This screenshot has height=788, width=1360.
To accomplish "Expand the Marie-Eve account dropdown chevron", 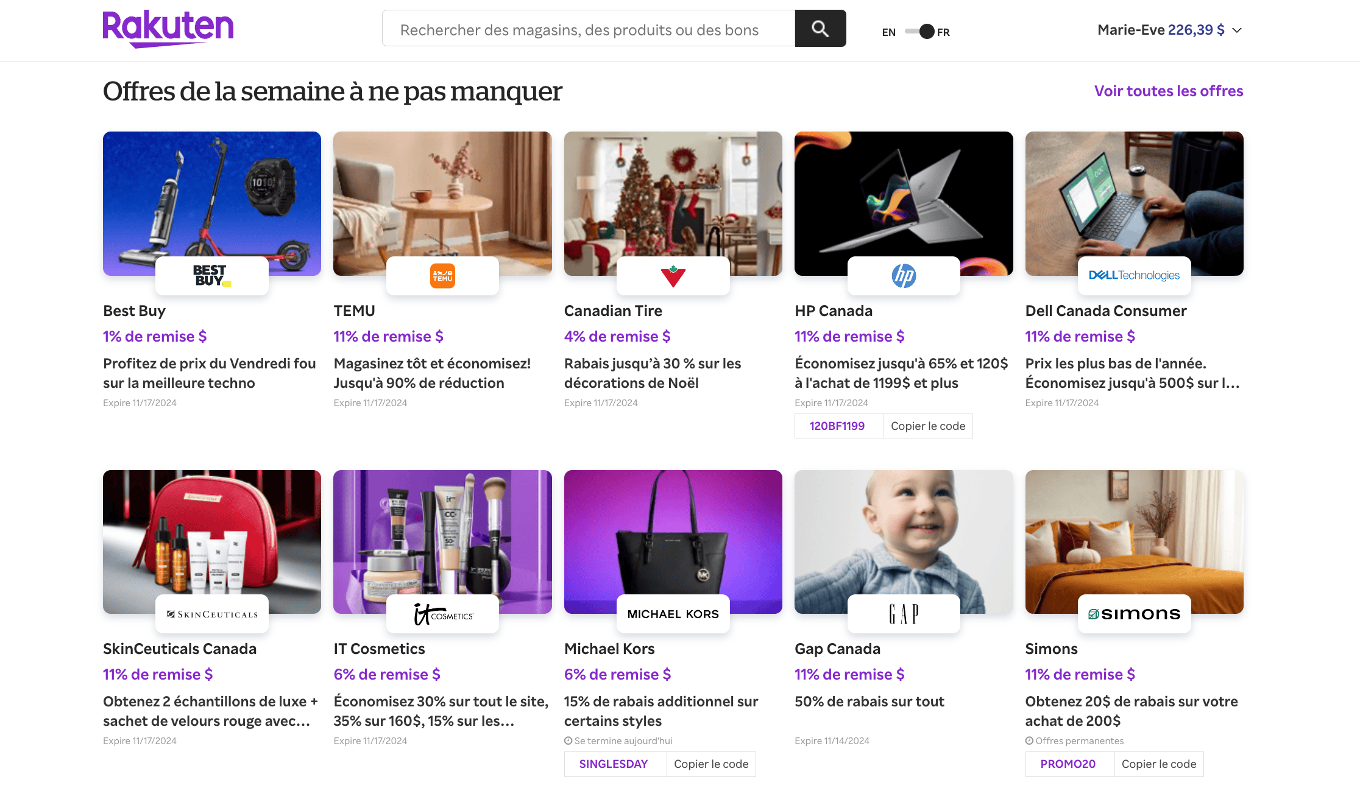I will point(1237,30).
